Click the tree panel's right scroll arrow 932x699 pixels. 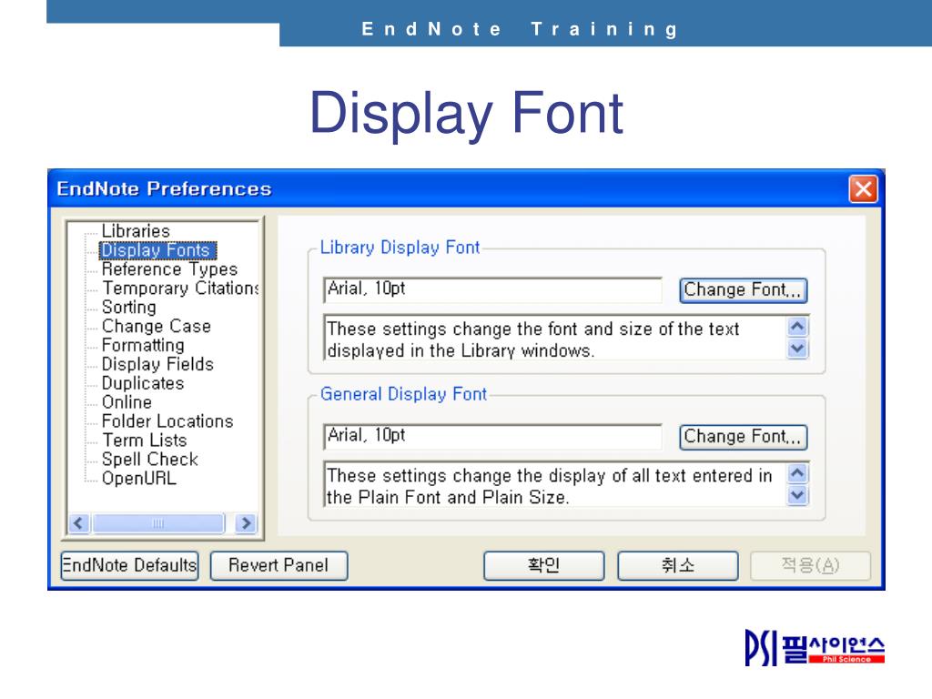click(x=246, y=523)
